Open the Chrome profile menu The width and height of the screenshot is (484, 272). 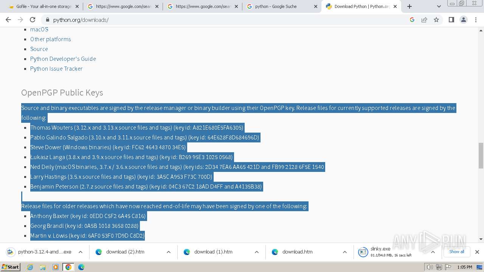point(464,20)
